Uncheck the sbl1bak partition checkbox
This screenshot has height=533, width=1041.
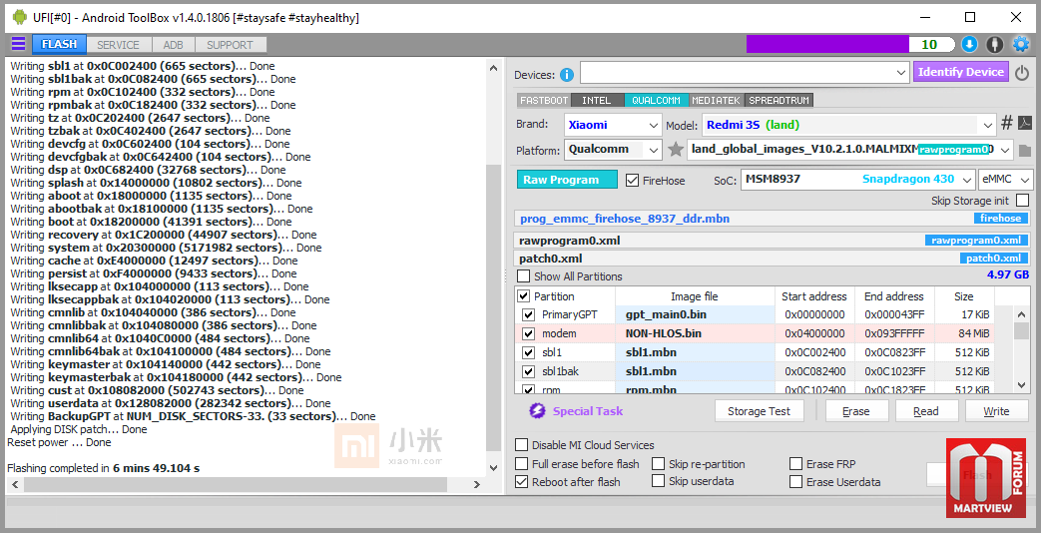[x=528, y=371]
